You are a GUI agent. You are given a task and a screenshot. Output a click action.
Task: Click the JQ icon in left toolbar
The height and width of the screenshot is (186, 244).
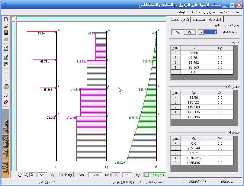(6, 95)
